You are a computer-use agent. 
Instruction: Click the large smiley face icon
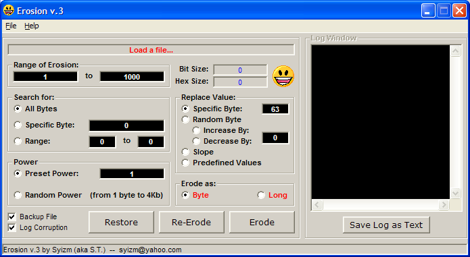point(283,76)
